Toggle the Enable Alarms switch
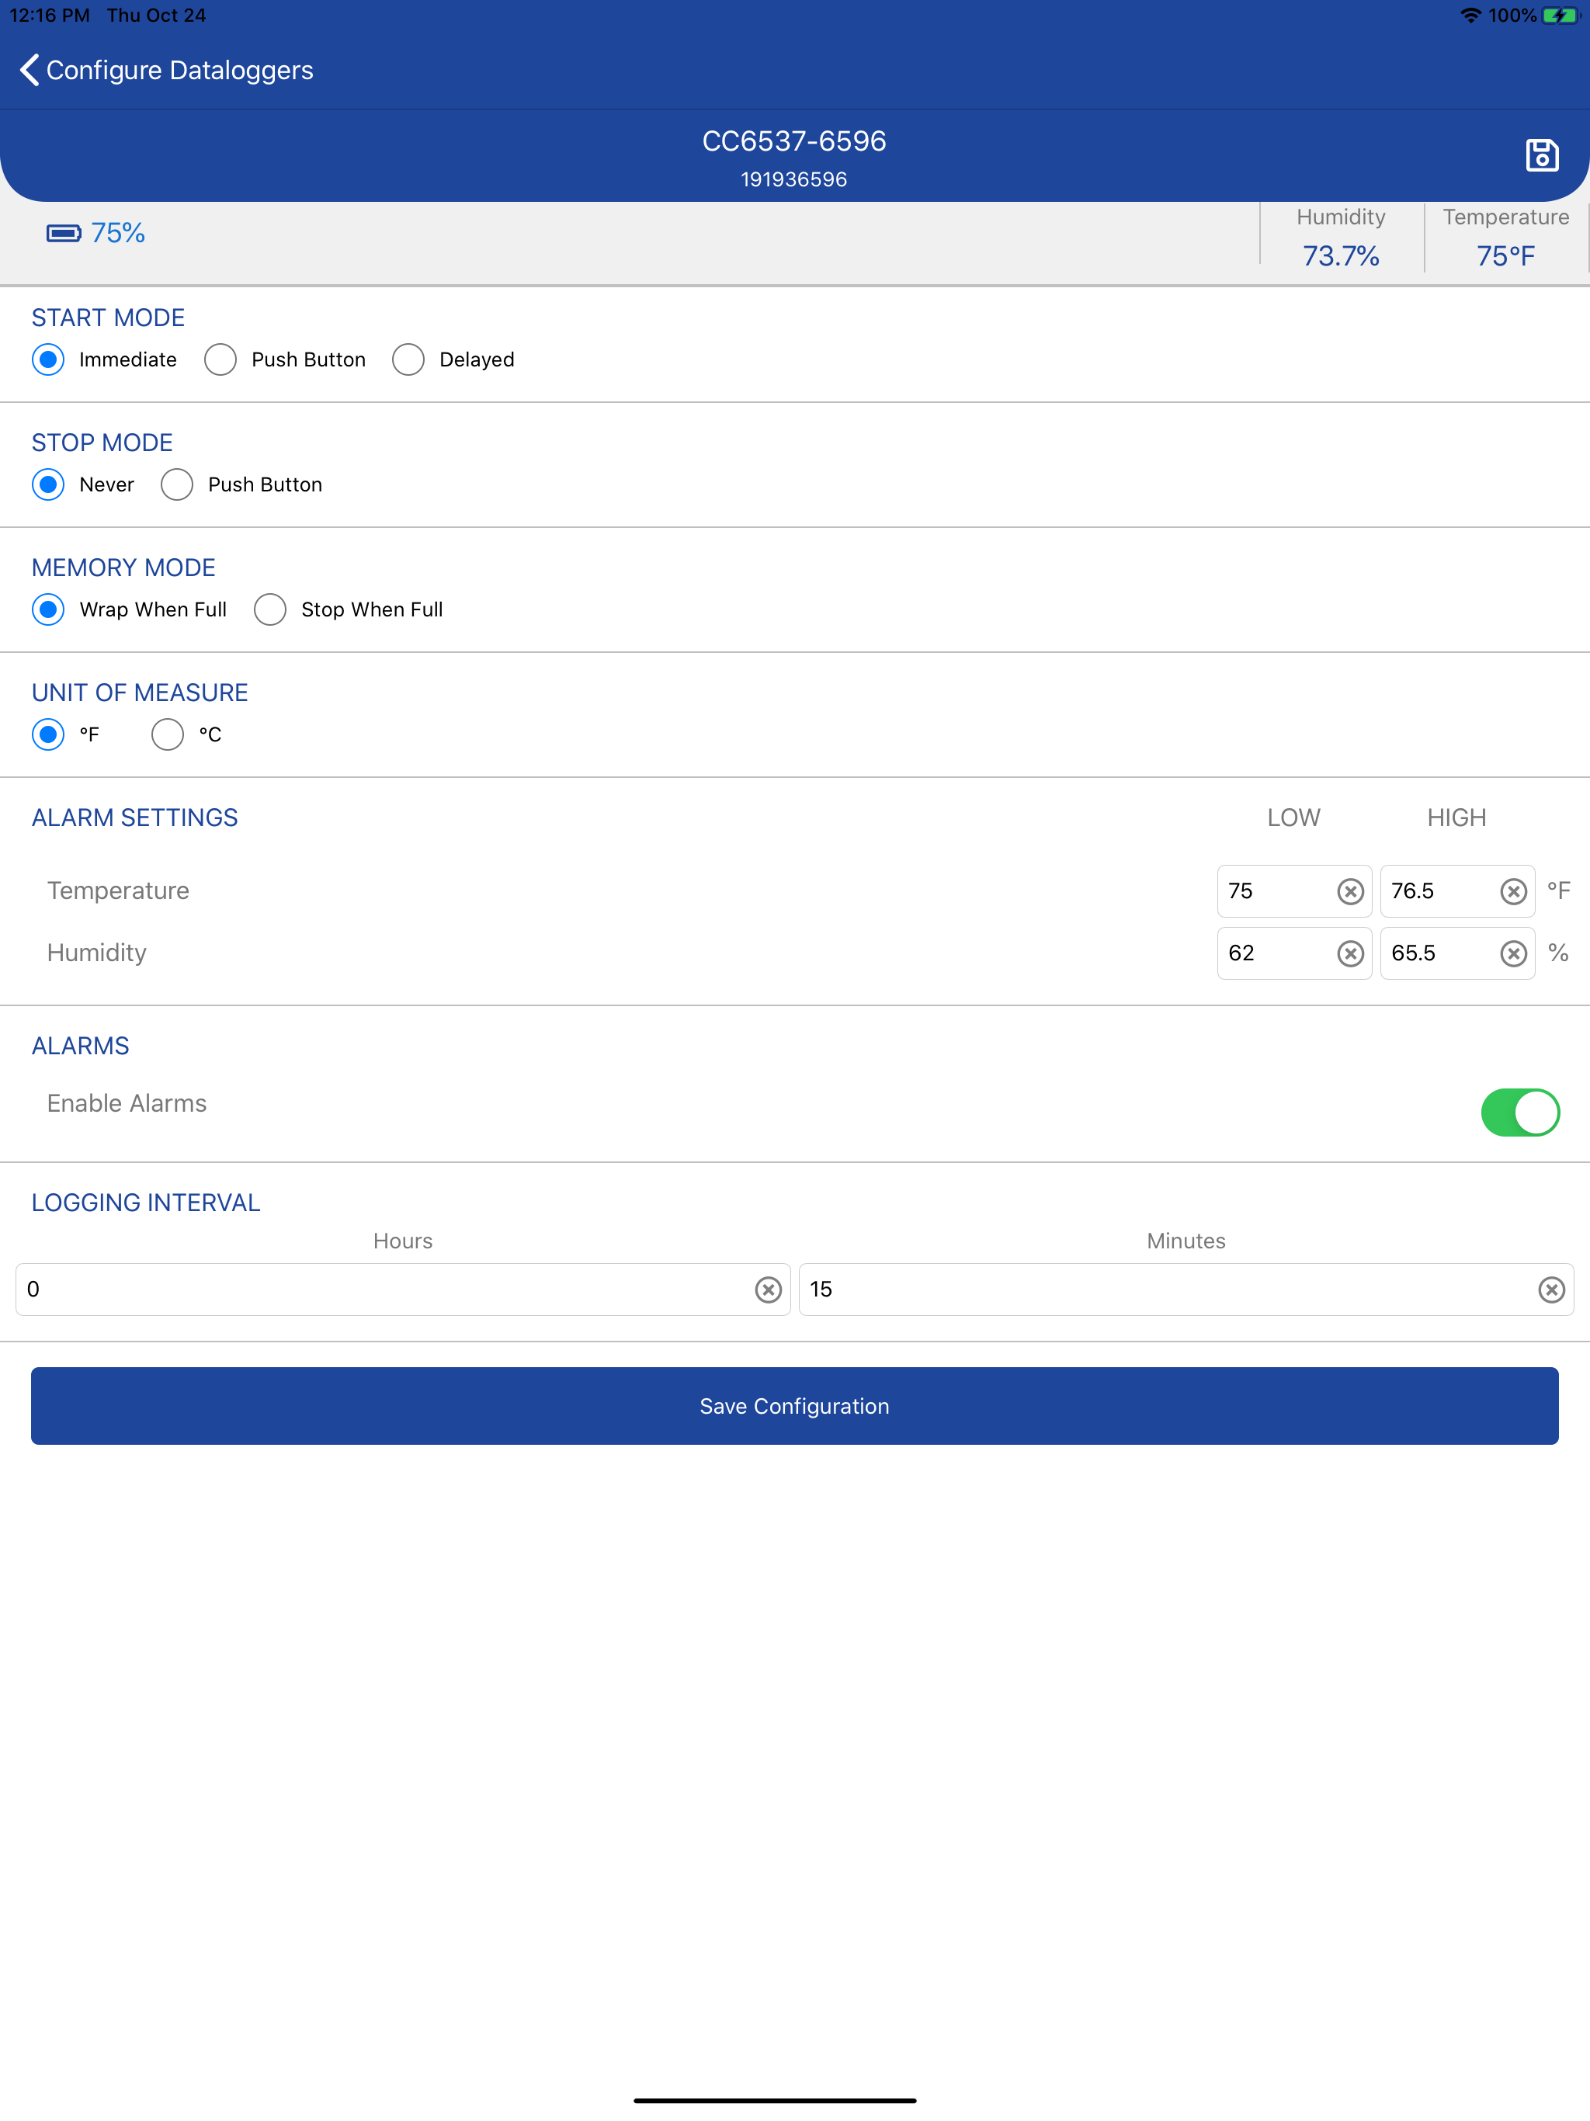 pos(1520,1113)
